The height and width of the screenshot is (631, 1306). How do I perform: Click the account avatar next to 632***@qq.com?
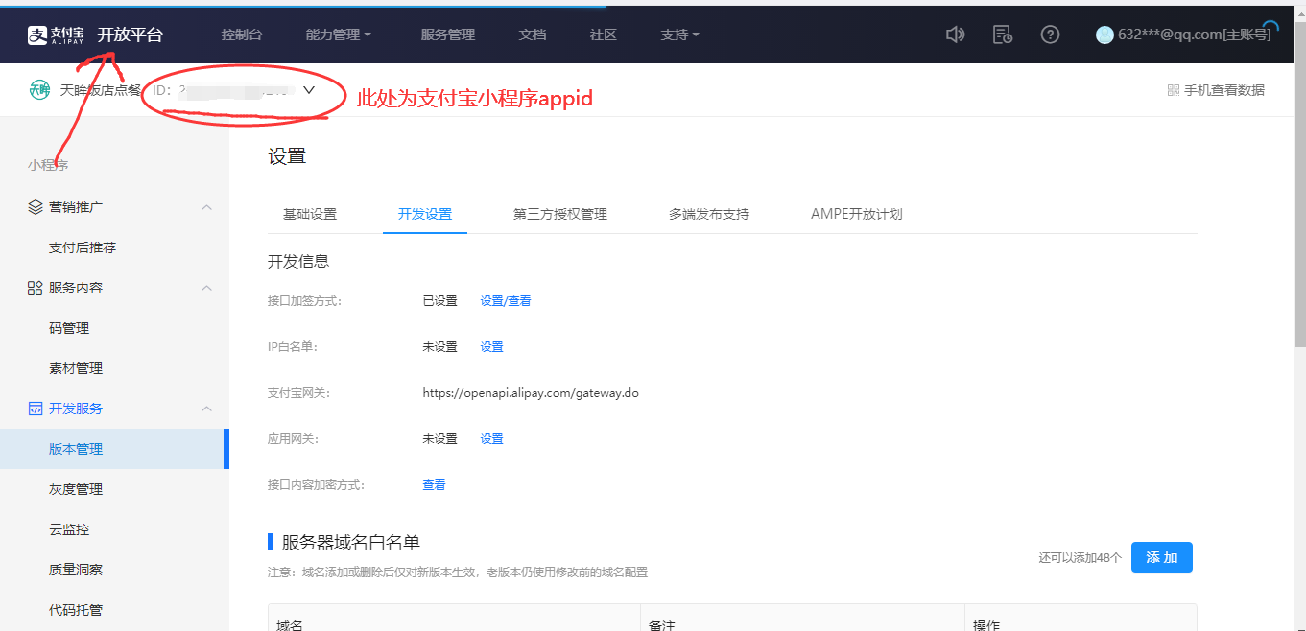click(1104, 35)
